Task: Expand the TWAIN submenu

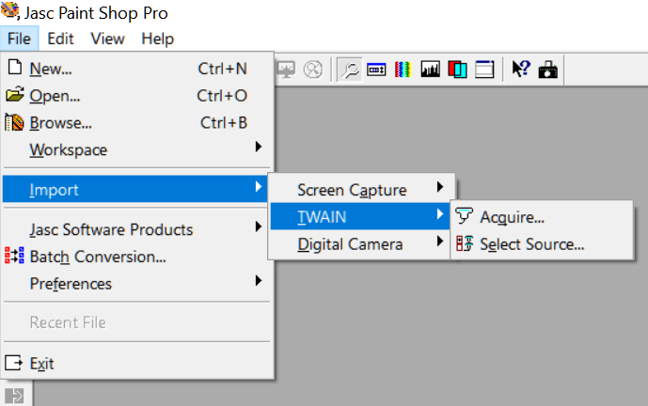Action: click(360, 217)
